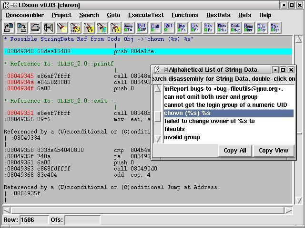Viewport: 305px width, 228px height.
Task: Click the Copy All button
Action: pos(235,151)
